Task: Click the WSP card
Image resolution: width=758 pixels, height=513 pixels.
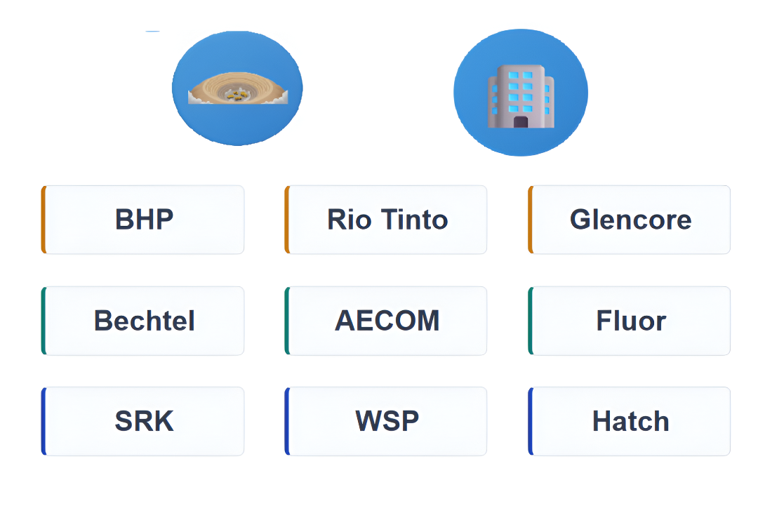Action: pyautogui.click(x=387, y=421)
